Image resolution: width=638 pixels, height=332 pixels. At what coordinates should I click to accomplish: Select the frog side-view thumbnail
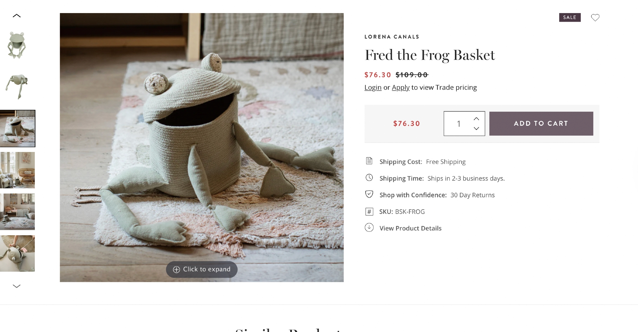[17, 87]
